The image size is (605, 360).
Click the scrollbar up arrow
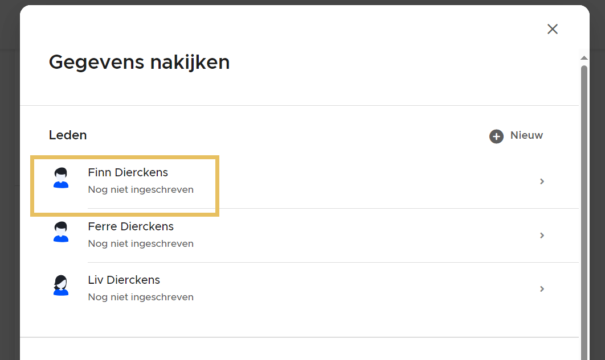[583, 58]
